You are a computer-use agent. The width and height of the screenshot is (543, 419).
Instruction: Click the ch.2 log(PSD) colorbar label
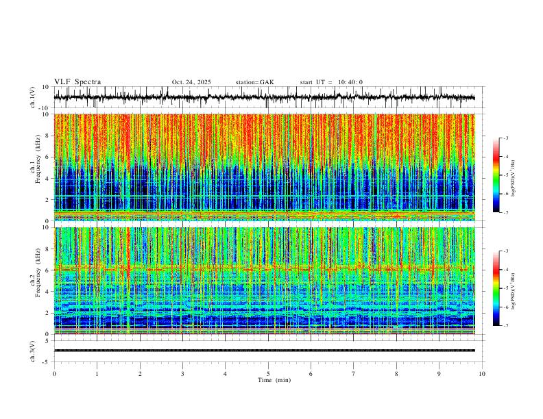tap(514, 291)
